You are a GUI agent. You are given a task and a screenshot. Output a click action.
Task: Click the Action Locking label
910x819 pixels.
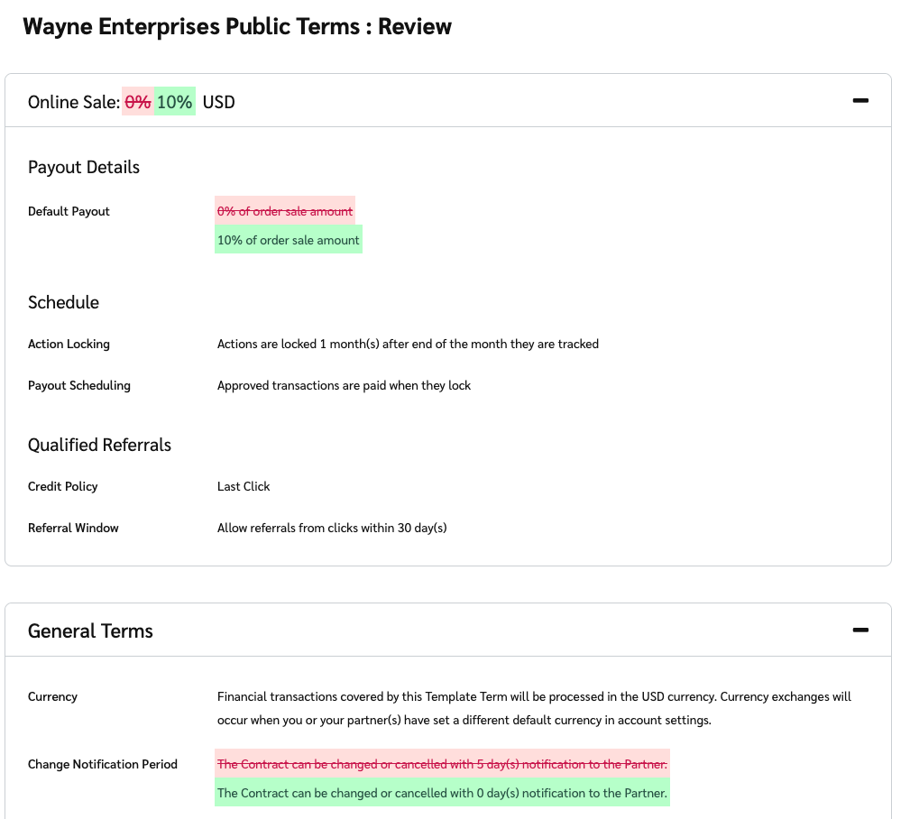69,344
